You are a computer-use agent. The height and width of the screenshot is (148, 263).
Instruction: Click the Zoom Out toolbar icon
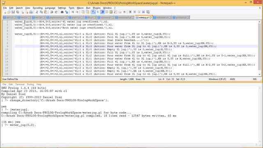point(77,12)
